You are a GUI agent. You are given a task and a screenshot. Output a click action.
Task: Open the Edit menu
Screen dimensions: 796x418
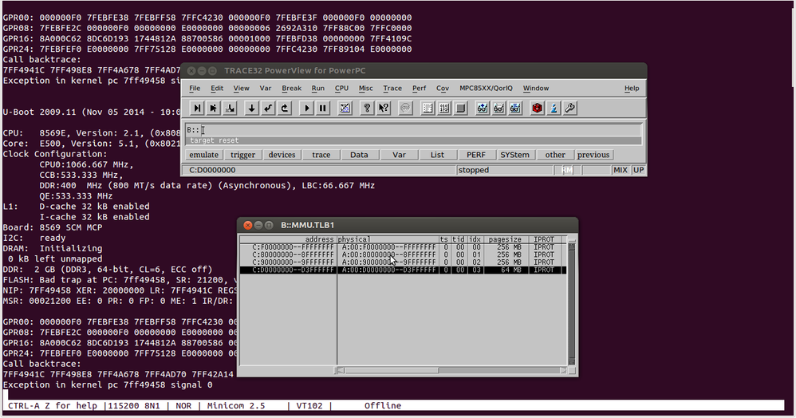point(217,88)
